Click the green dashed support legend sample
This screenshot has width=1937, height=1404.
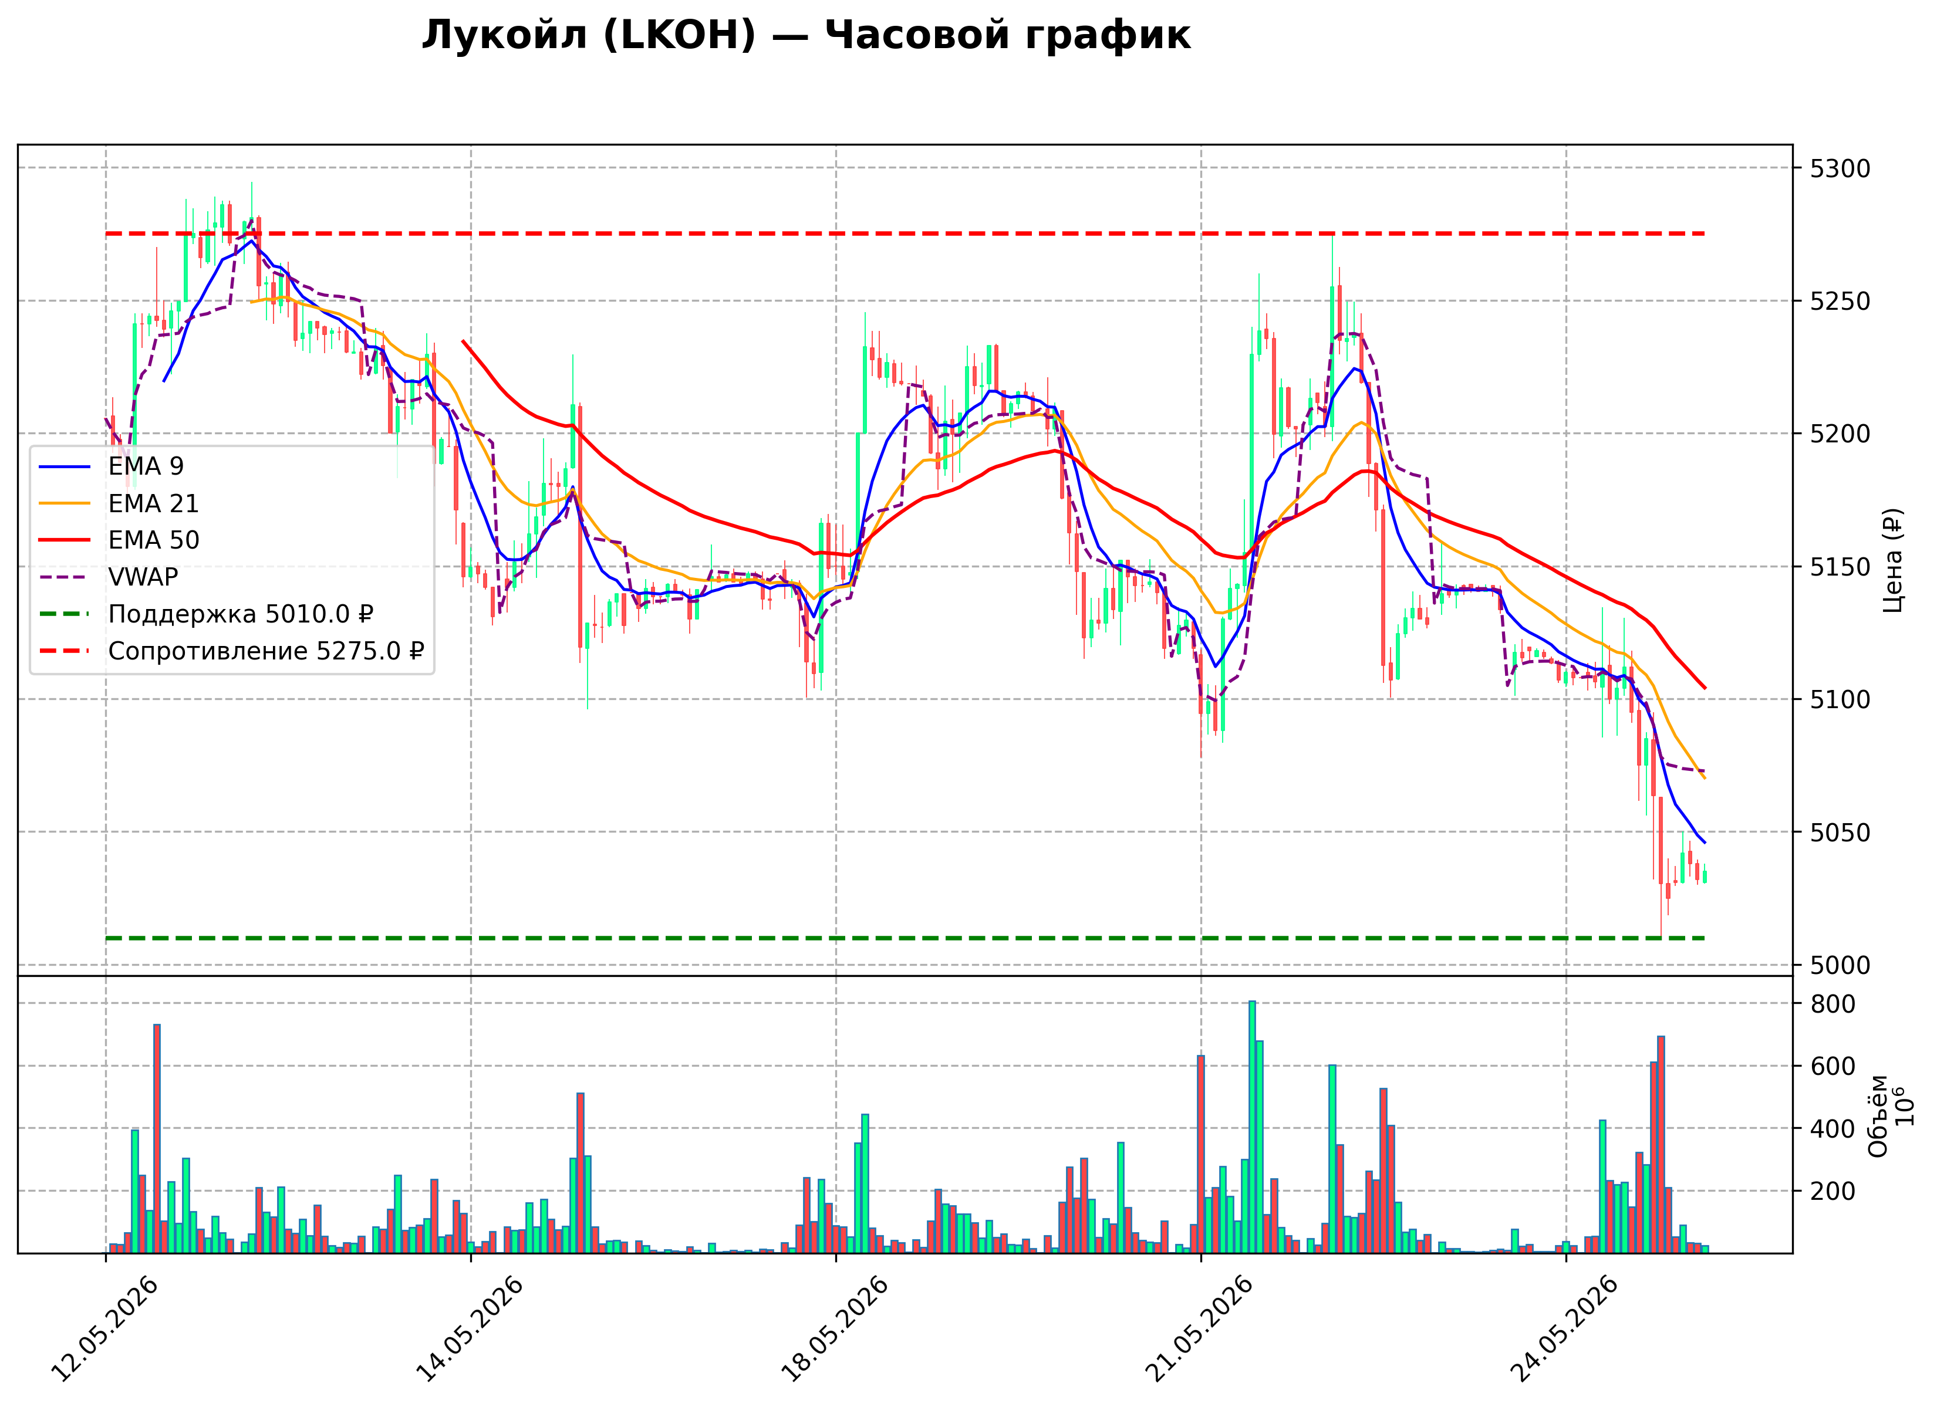tap(65, 614)
